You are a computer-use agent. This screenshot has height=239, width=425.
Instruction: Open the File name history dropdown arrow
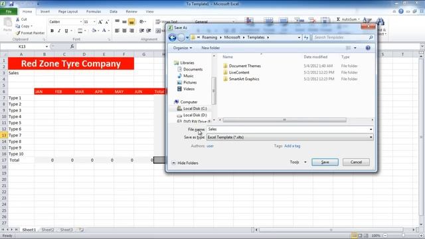pyautogui.click(x=371, y=129)
